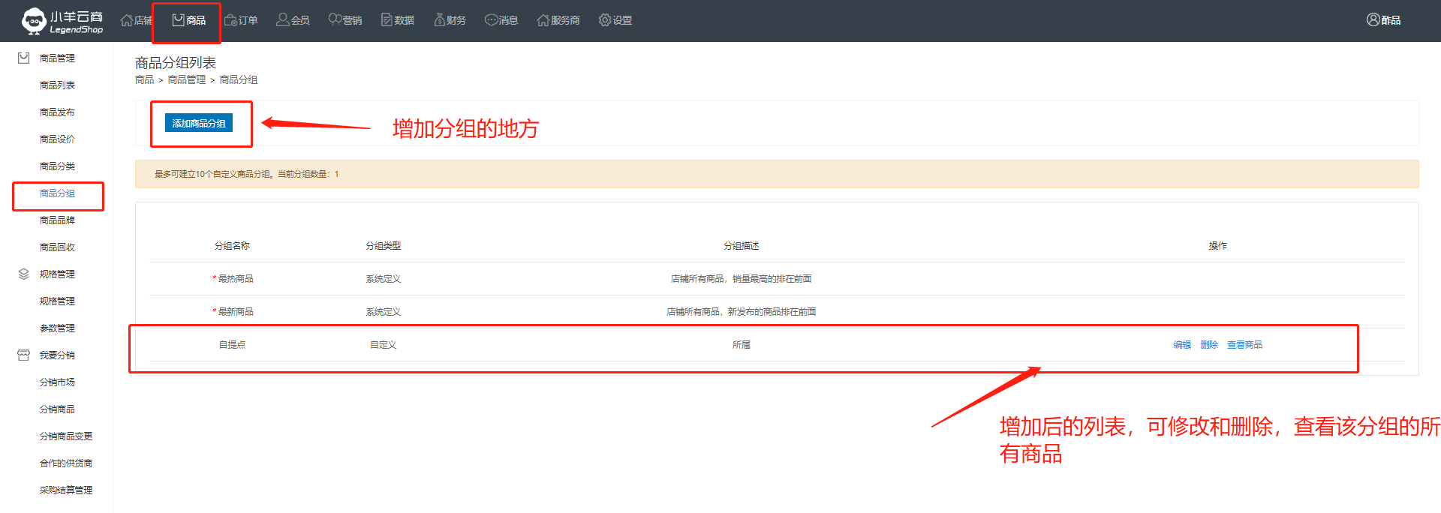Select the 商品 top navigation tab
The image size is (1441, 513).
click(188, 20)
